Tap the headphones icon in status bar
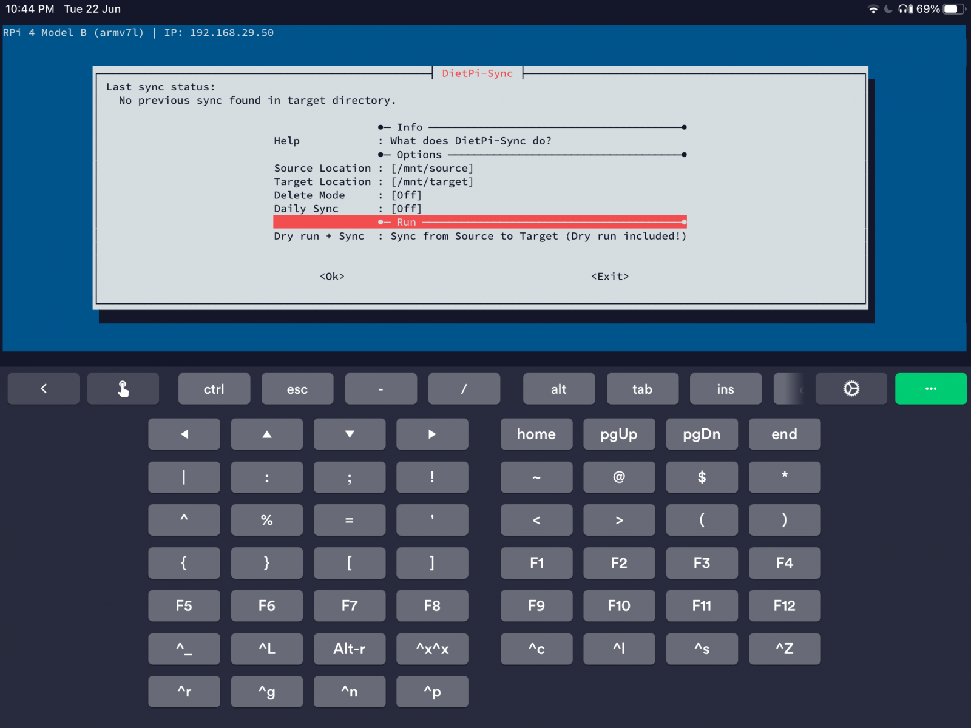971x728 pixels. point(905,9)
